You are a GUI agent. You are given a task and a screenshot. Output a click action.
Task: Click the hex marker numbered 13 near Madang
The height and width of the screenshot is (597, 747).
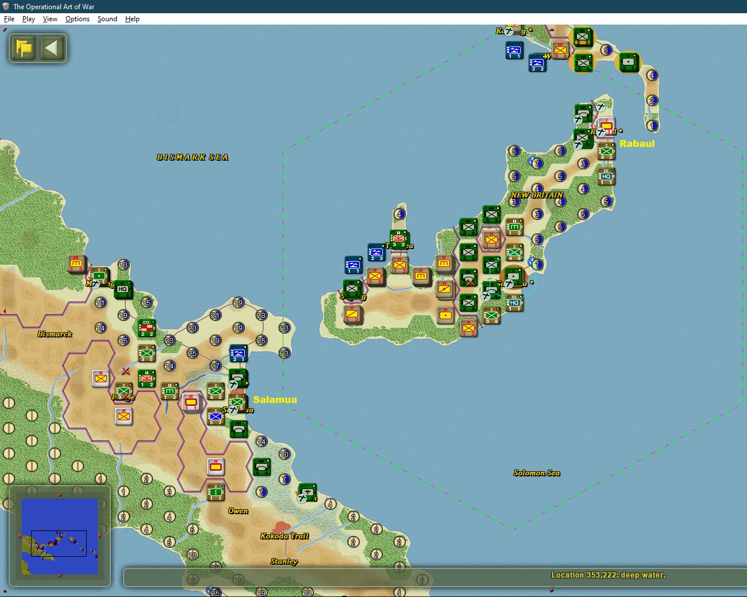tap(124, 265)
